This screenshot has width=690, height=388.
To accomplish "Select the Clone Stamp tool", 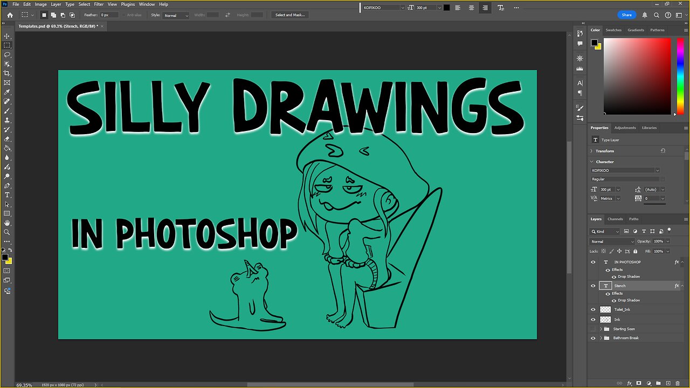I will [7, 120].
